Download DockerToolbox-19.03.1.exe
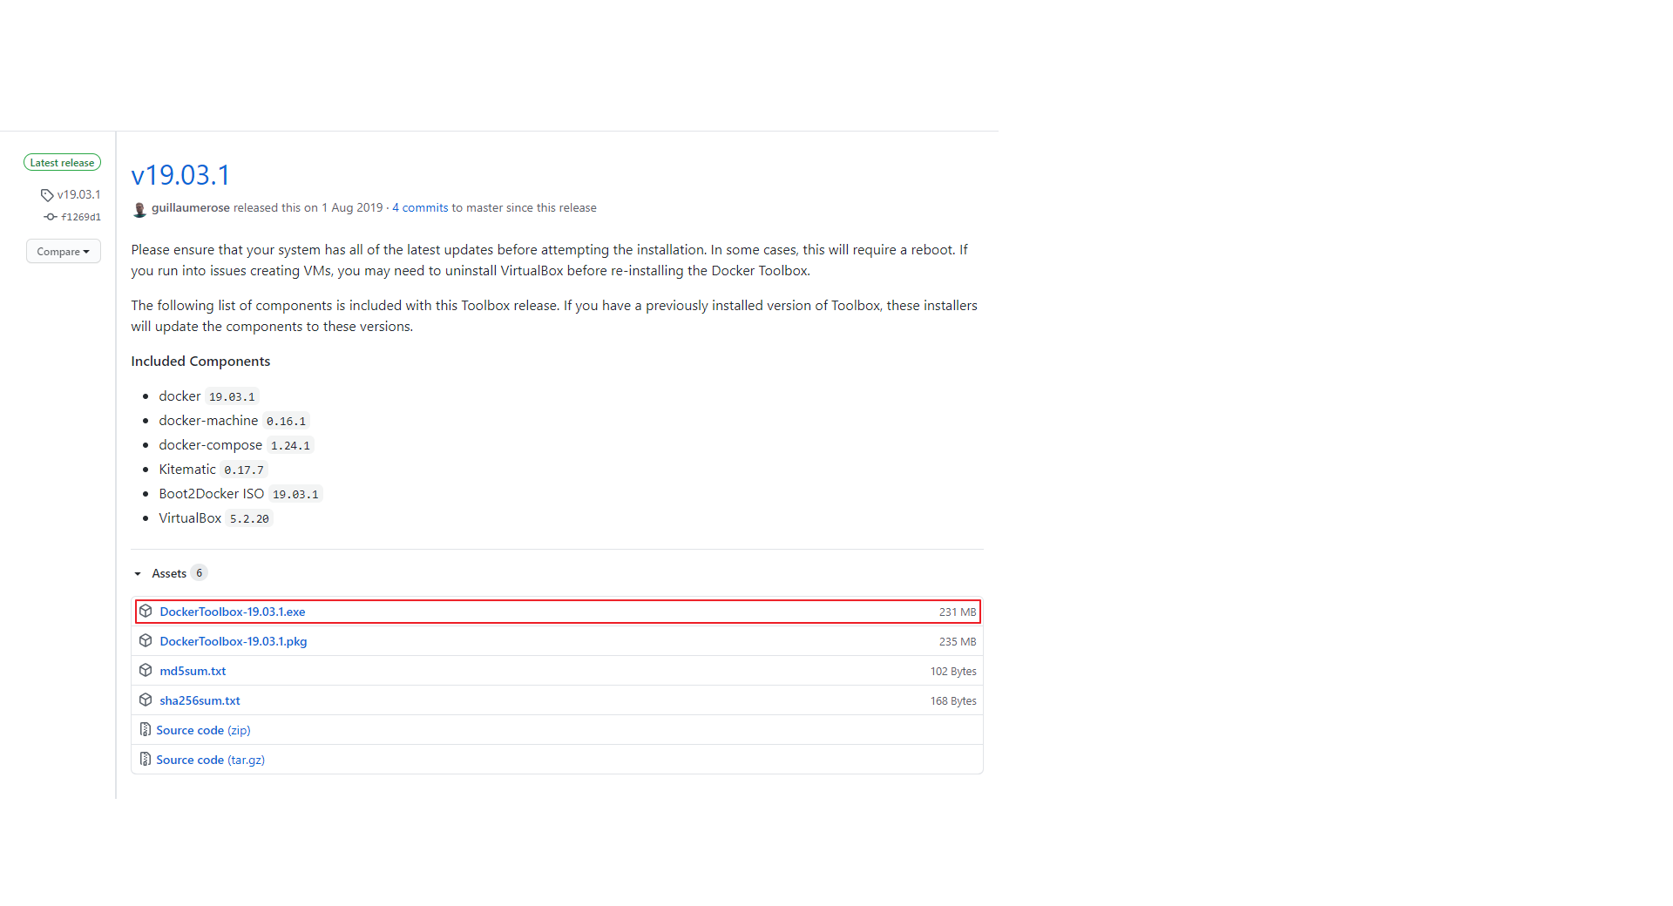The image size is (1673, 906). click(x=232, y=611)
